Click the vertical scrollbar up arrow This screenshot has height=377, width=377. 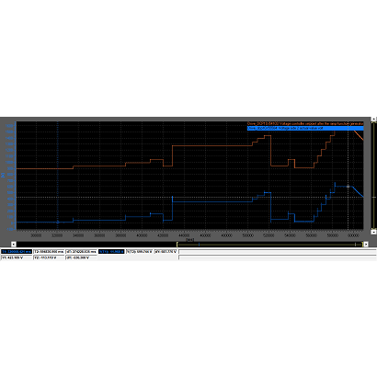373,119
